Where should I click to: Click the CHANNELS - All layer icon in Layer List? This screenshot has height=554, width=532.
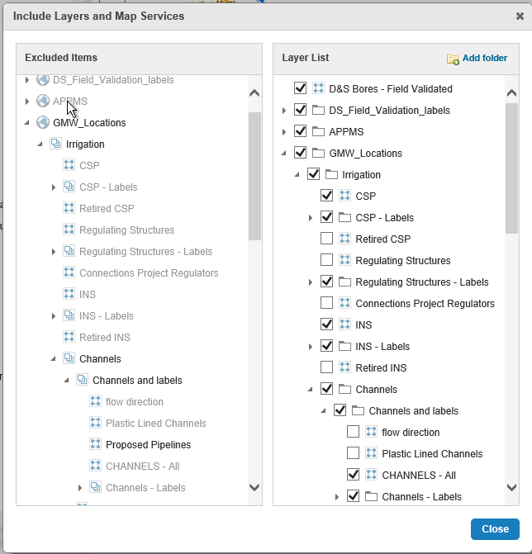click(x=371, y=475)
